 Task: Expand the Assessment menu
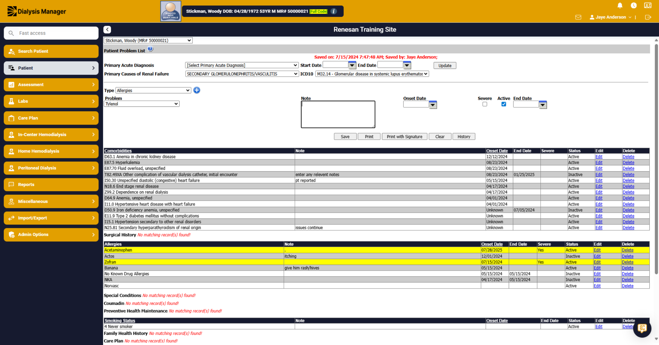pyautogui.click(x=51, y=85)
